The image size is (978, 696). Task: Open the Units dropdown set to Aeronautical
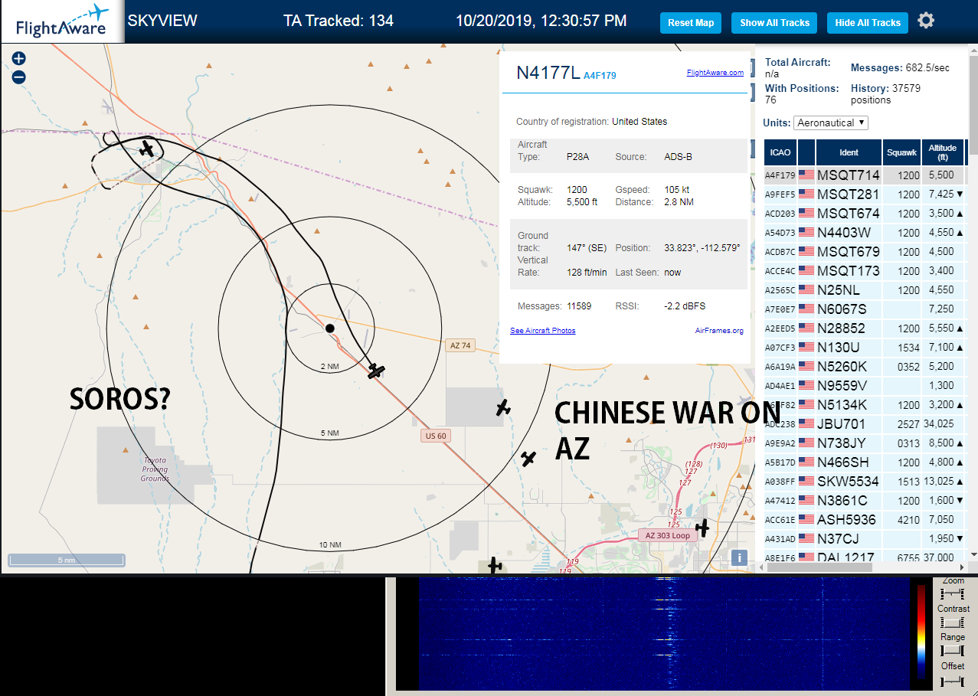point(831,123)
